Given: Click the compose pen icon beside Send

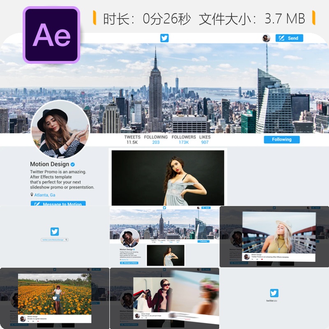Looking at the screenshot, I should click(282, 38).
